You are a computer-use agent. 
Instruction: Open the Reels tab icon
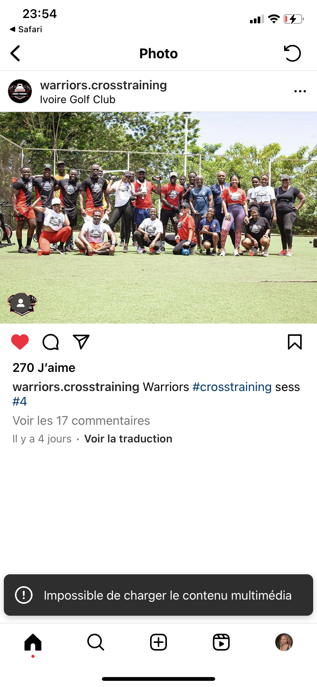pos(221,642)
